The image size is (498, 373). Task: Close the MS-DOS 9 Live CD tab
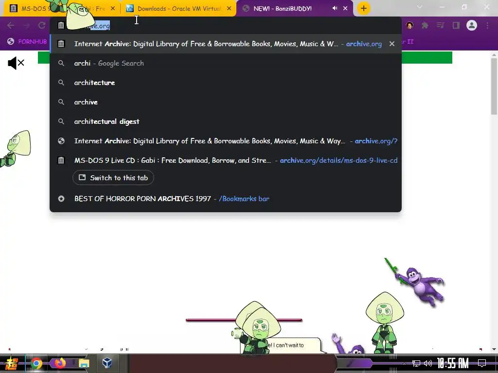pyautogui.click(x=113, y=9)
